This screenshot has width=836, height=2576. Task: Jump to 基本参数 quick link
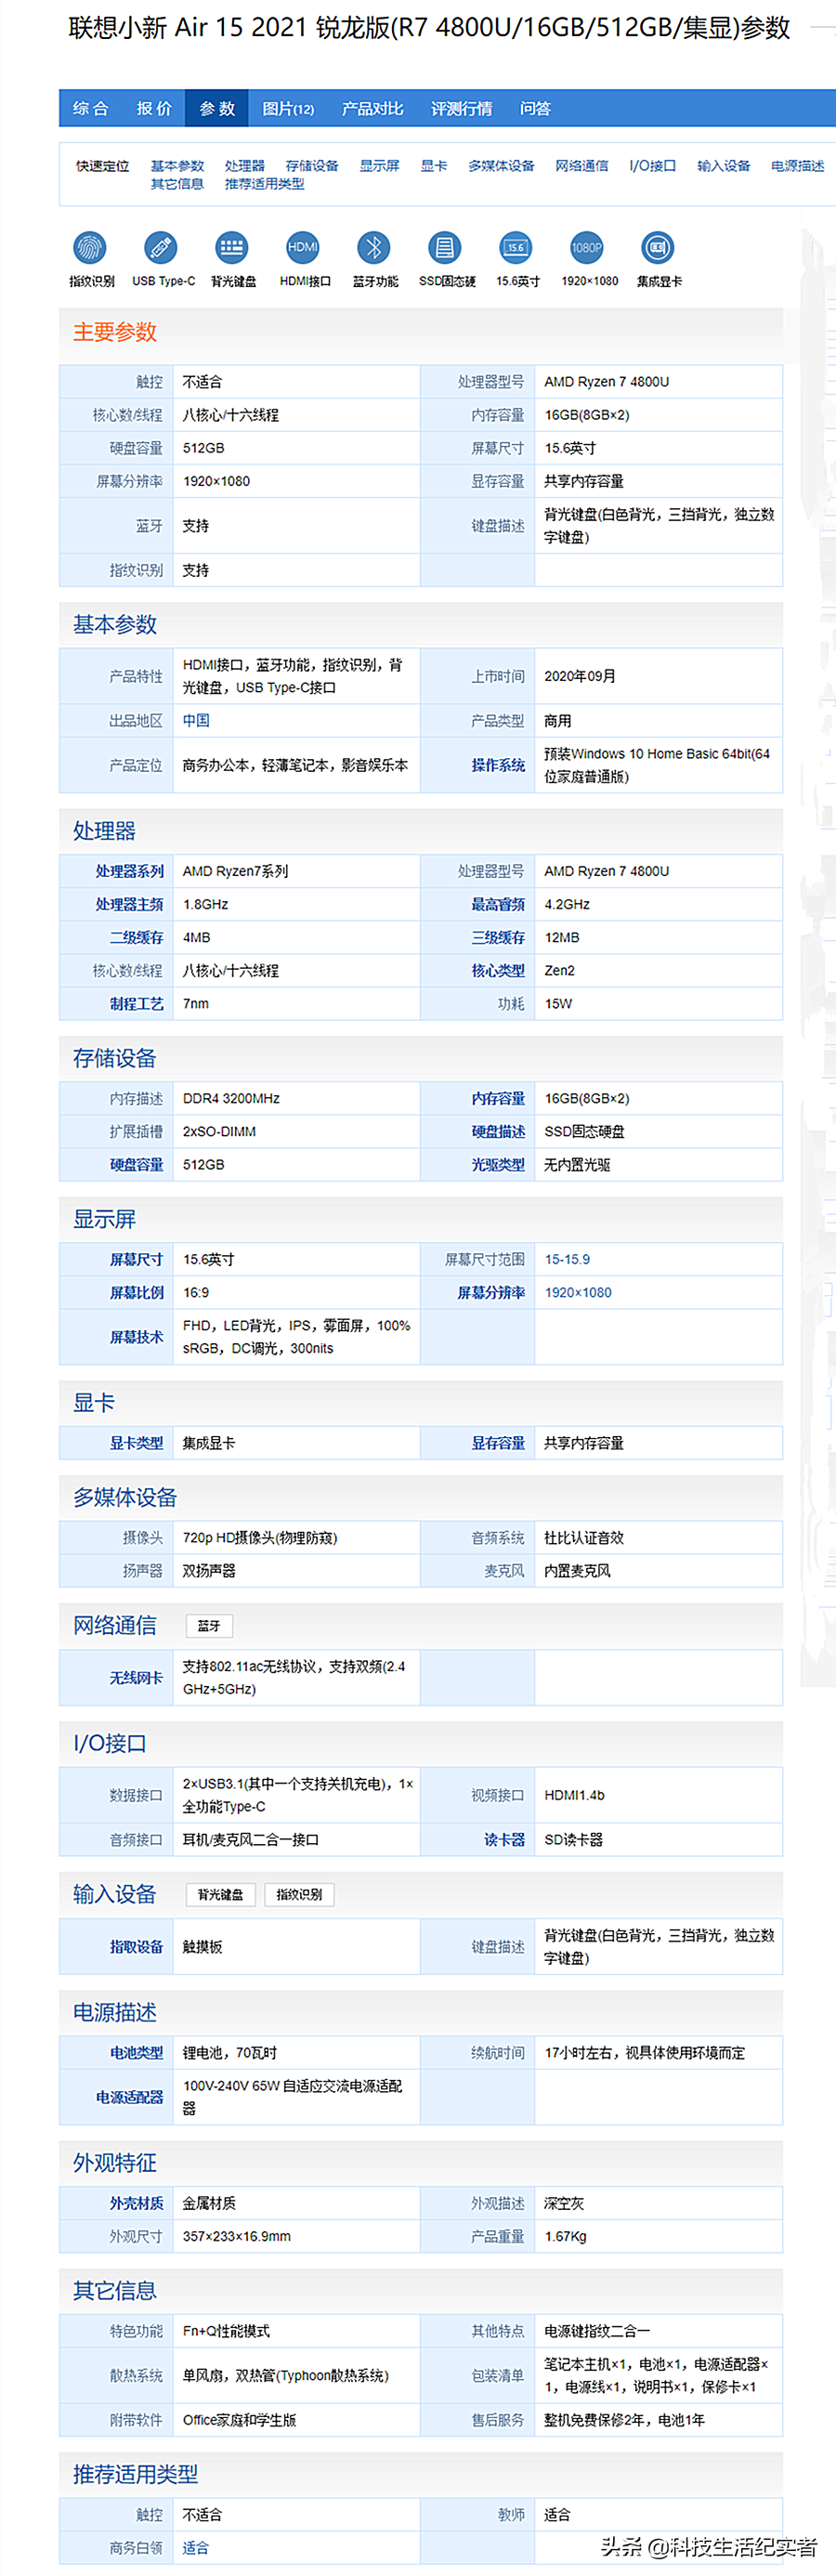tap(177, 166)
